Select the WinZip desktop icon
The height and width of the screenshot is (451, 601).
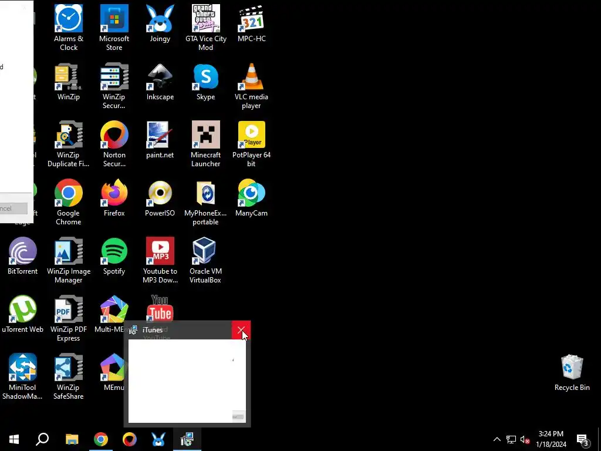(69, 82)
